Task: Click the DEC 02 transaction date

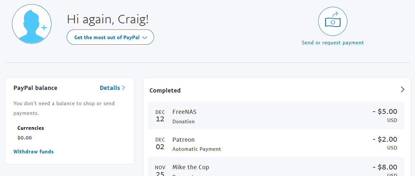Action: [x=160, y=144]
